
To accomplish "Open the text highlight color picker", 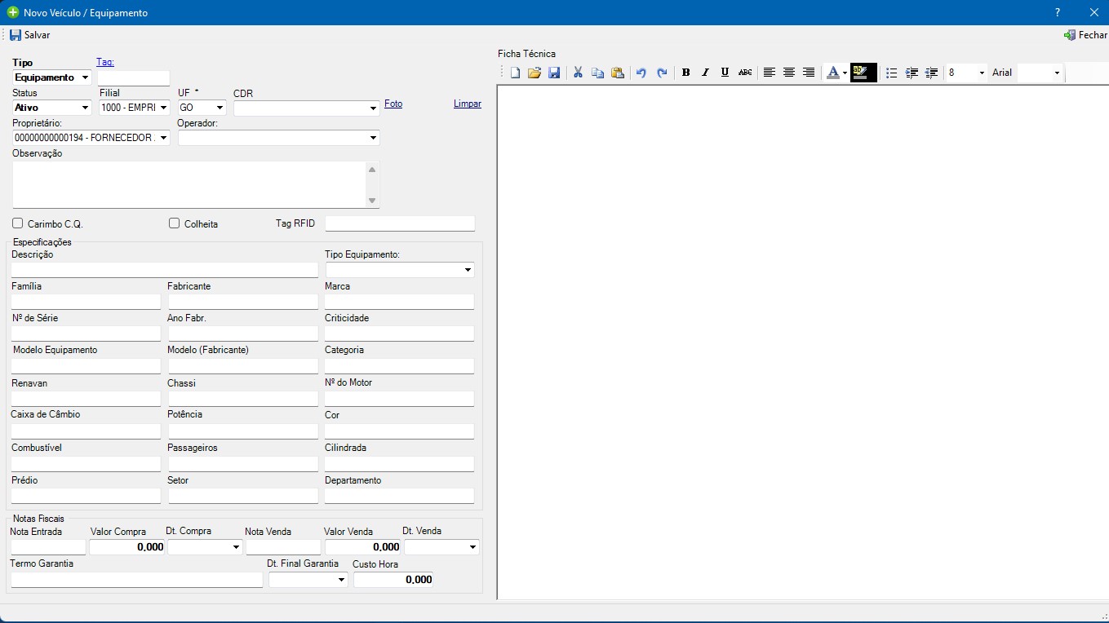I will [863, 73].
